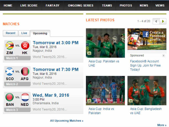Open the Fantasy menu item
Screen dimensions: 169x127
click(x=52, y=6)
